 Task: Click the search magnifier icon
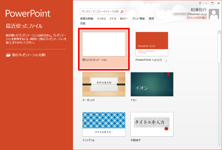pos(122,12)
